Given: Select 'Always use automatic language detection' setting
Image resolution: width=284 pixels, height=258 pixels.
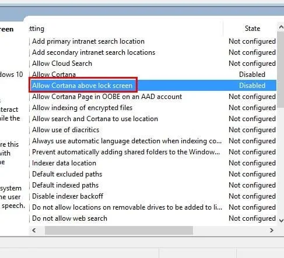Looking at the screenshot, I should pyautogui.click(x=127, y=141).
